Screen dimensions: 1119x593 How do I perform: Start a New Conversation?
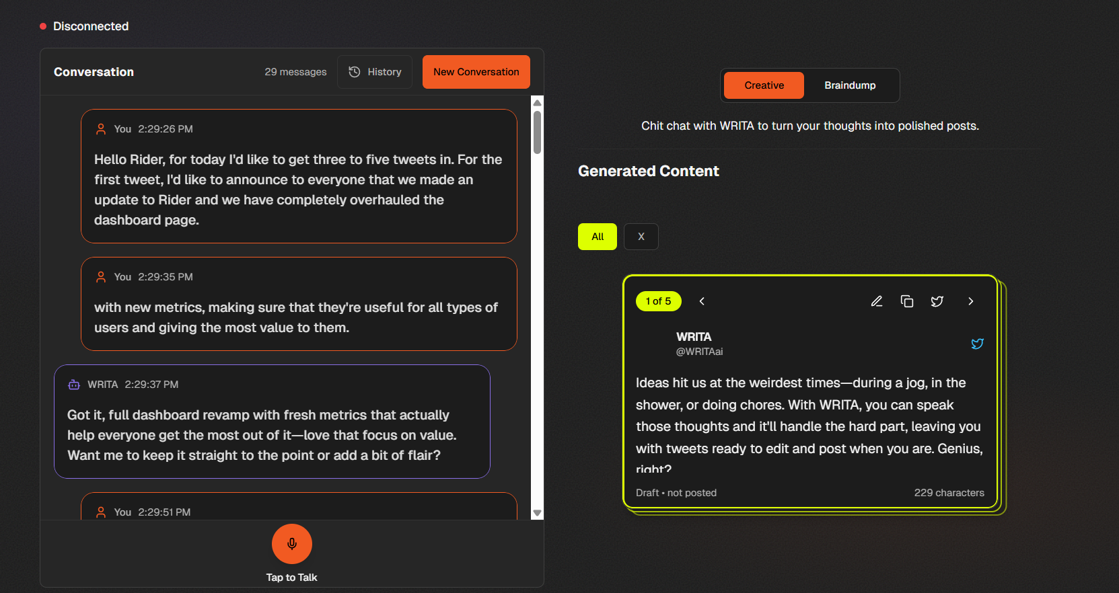pos(476,72)
